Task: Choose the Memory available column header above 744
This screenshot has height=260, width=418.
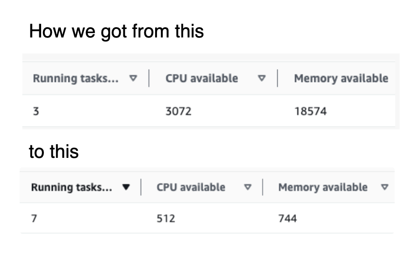Action: 323,187
